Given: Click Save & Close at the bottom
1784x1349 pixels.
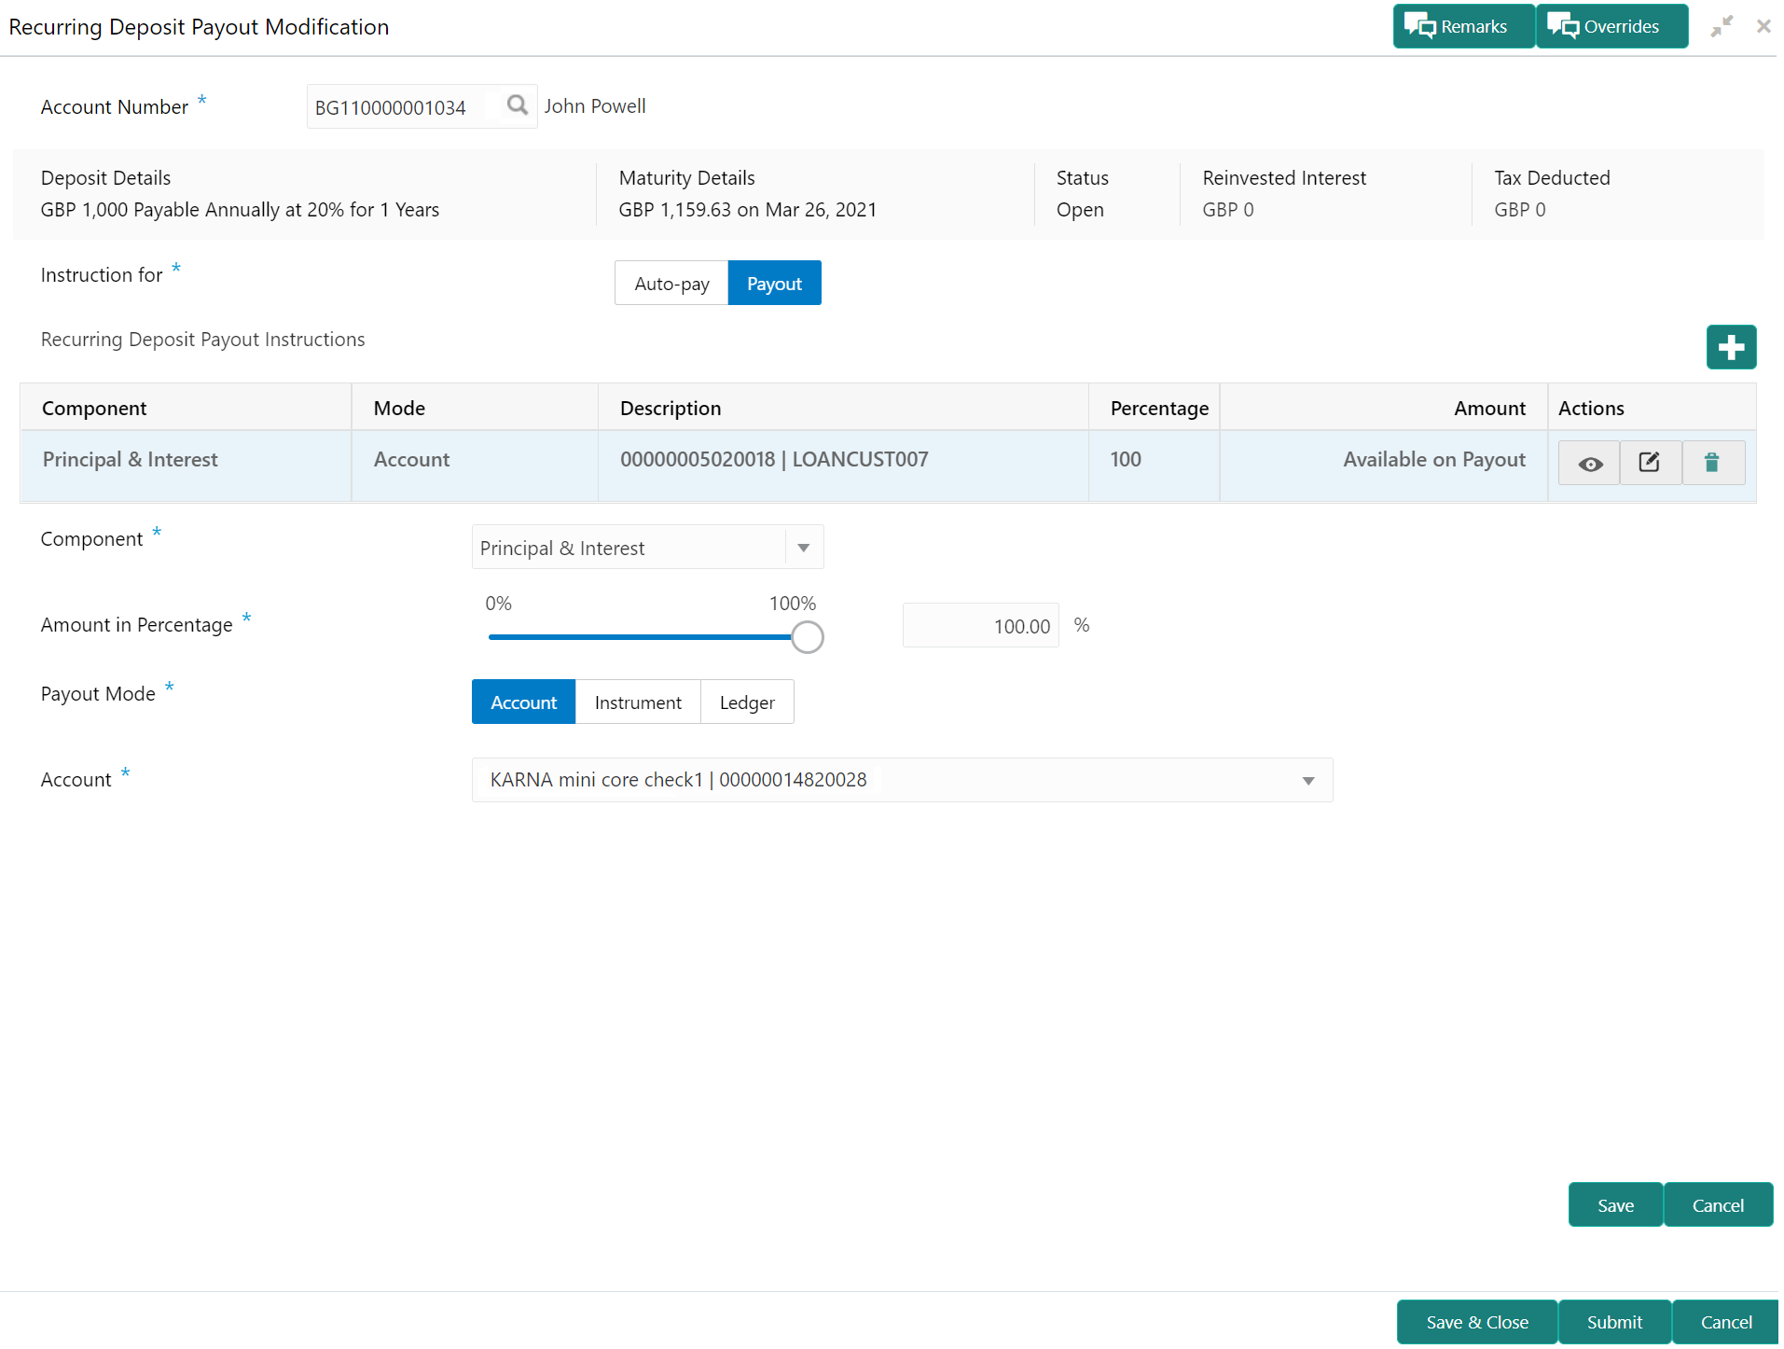Looking at the screenshot, I should (x=1477, y=1322).
